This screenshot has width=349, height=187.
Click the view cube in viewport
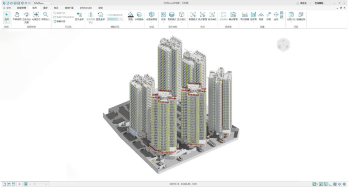tap(283, 45)
